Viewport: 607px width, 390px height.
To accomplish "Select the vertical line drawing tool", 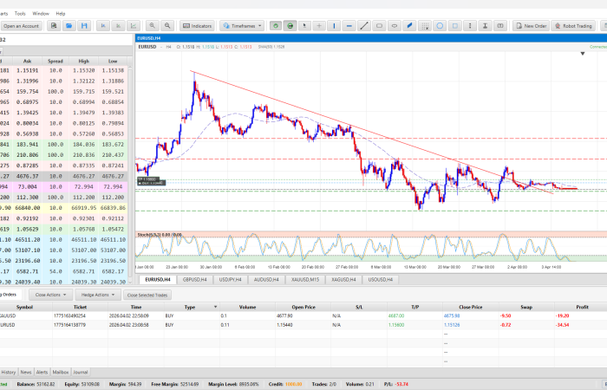I will coord(334,26).
